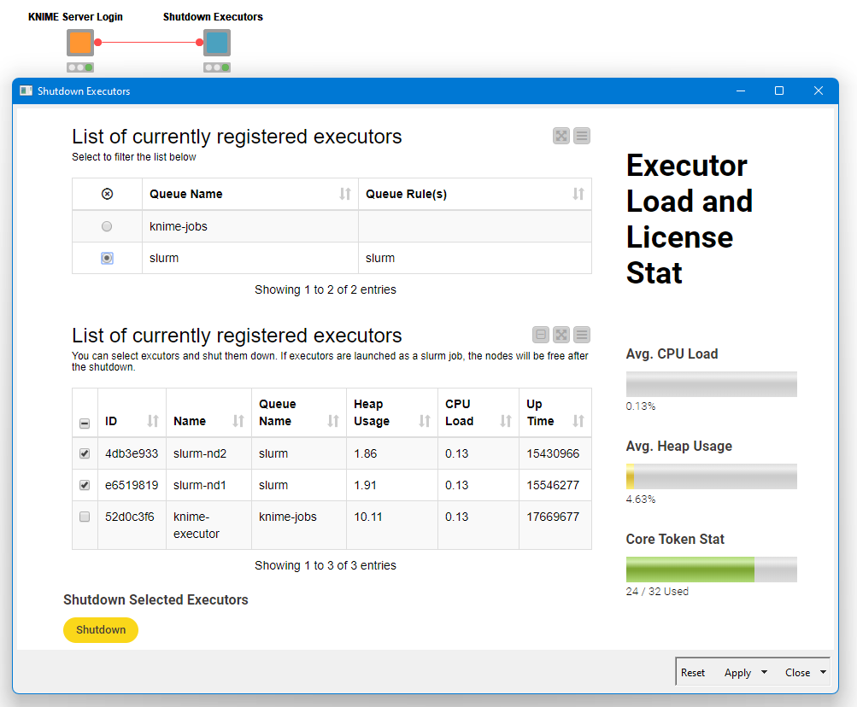Click the 4.63% heap usage label

[x=641, y=500]
